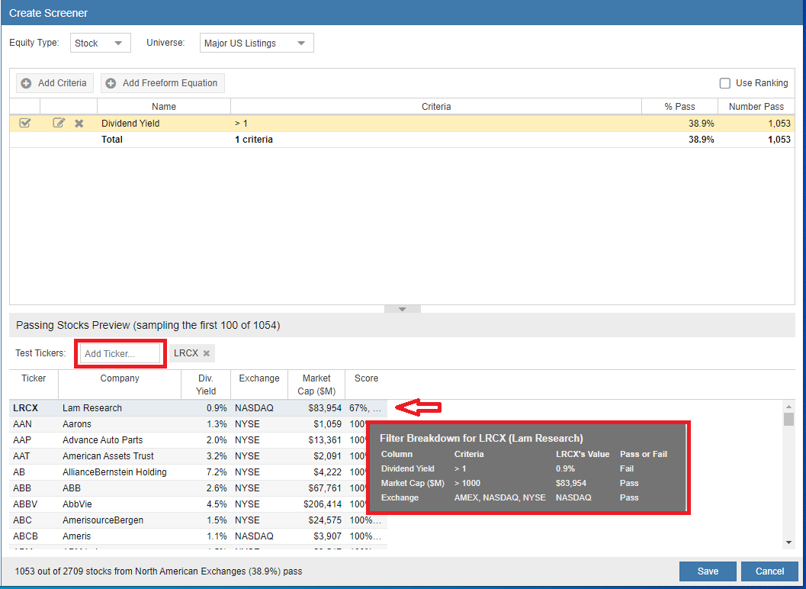Image resolution: width=806 pixels, height=589 pixels.
Task: Sort by the Company column header
Action: [120, 385]
